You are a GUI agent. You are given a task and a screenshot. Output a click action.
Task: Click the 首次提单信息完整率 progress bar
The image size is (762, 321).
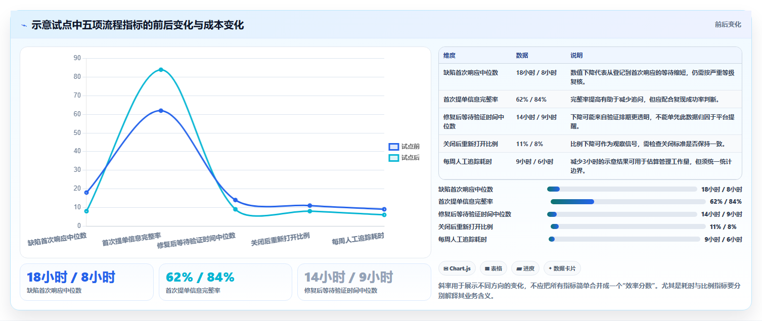[628, 202]
